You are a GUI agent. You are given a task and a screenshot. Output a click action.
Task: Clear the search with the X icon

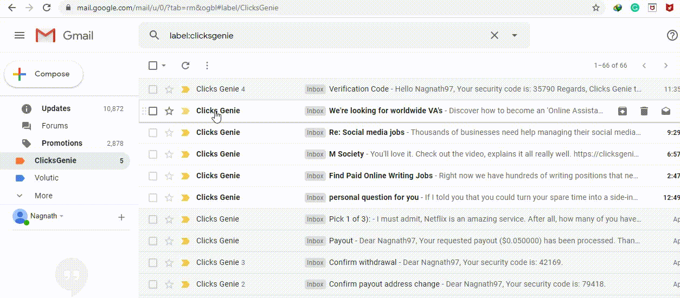pyautogui.click(x=495, y=35)
